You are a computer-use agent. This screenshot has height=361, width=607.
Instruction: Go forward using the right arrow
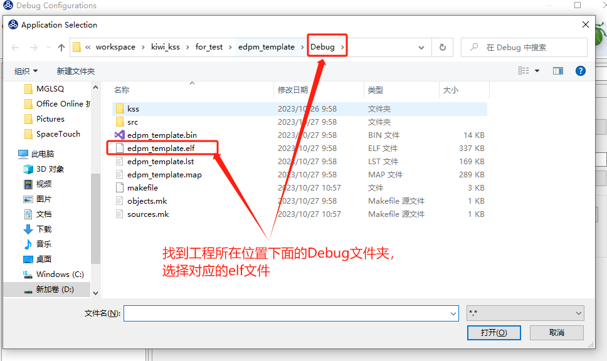[34, 48]
